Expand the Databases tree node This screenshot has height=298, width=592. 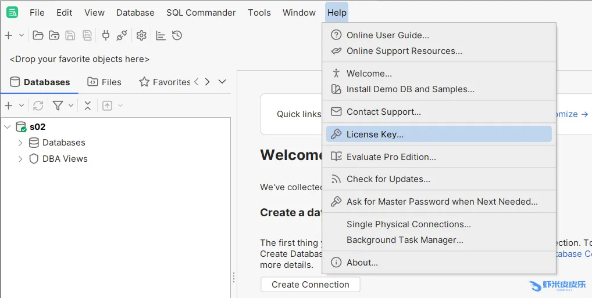click(x=20, y=143)
